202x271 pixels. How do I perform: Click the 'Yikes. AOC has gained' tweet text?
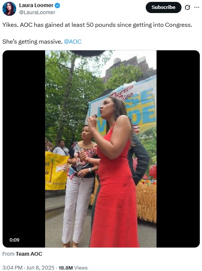pyautogui.click(x=97, y=25)
